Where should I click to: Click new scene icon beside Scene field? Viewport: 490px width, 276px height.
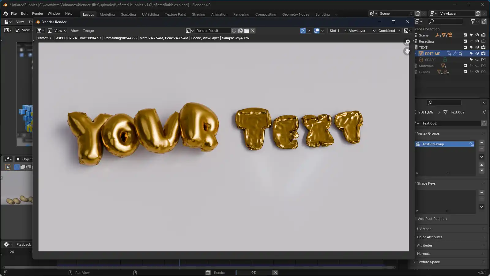pyautogui.click(x=418, y=13)
